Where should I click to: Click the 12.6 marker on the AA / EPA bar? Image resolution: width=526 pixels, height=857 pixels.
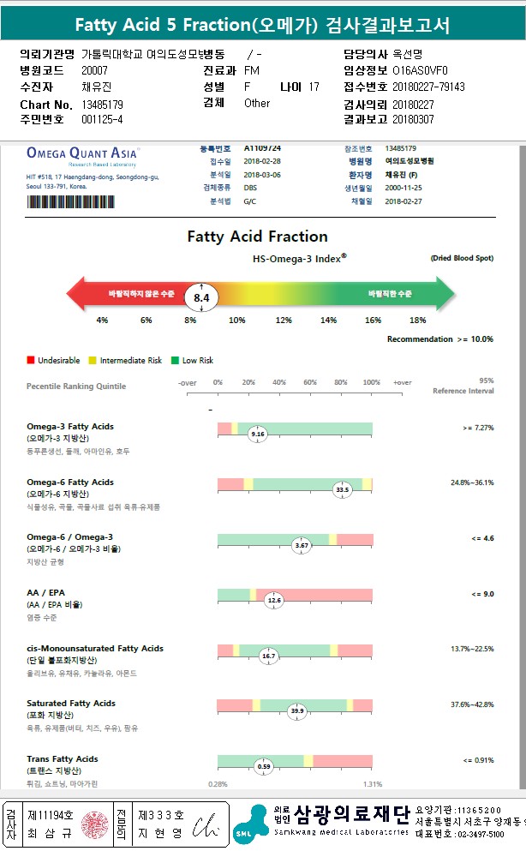tap(274, 601)
